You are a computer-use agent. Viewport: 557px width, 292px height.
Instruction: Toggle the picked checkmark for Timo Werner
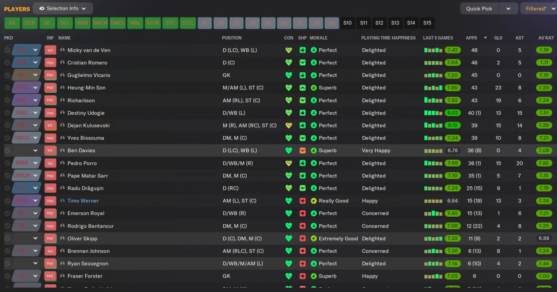coord(7,201)
